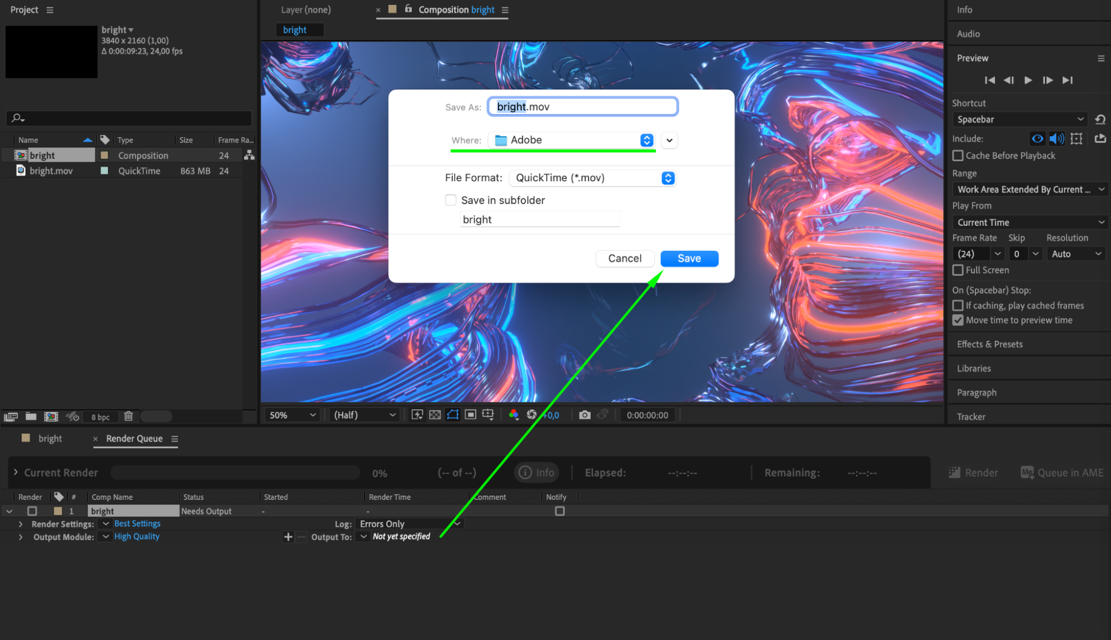The image size is (1111, 640).
Task: Reset preview shortcut settings icon
Action: (1100, 119)
